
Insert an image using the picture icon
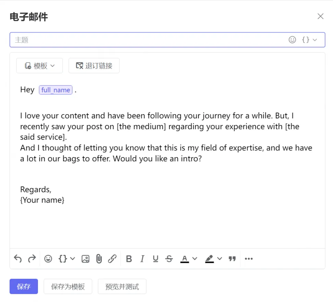(85, 259)
